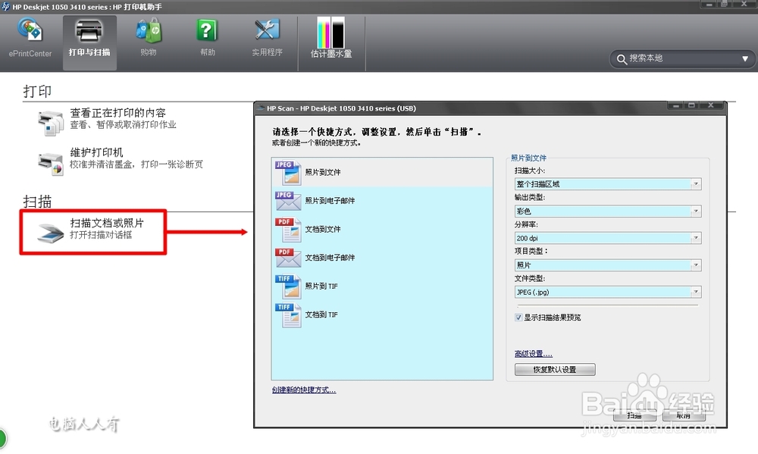Select the PDF envelope icon for 文档到电子邮件
Image resolution: width=758 pixels, height=454 pixels.
click(288, 258)
